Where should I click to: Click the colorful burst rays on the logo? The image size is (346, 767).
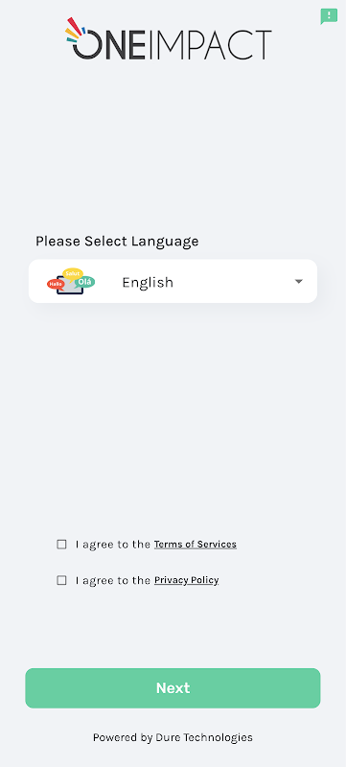pos(75,30)
